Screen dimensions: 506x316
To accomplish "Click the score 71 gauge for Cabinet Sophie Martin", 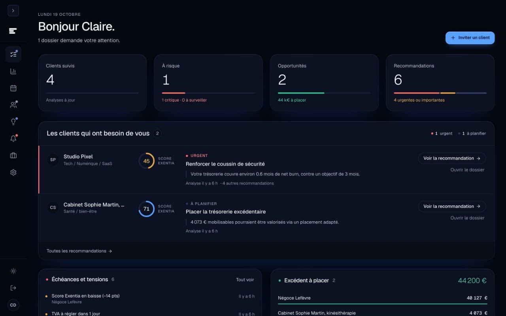I will coord(147,209).
